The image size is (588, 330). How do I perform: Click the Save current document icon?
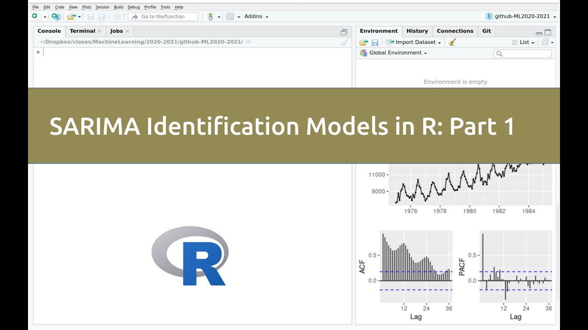90,16
